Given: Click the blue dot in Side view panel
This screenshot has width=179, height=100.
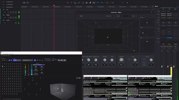Looking at the screenshot, I should point(143,33).
